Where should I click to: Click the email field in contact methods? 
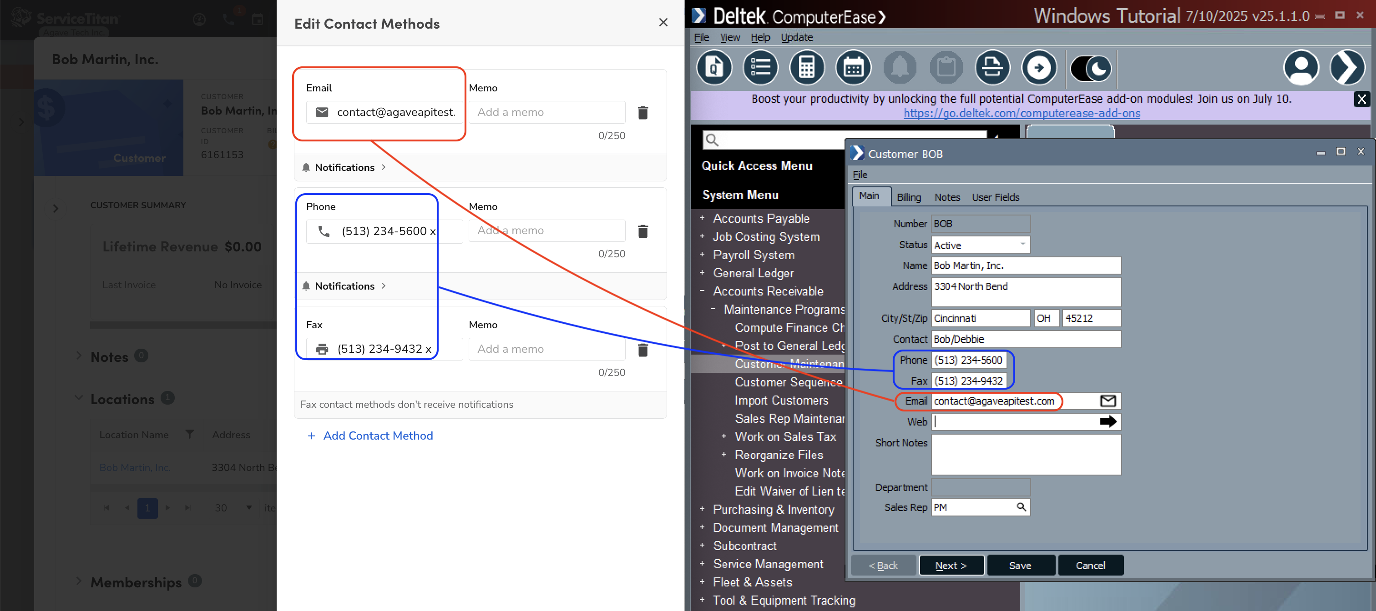[x=384, y=112]
